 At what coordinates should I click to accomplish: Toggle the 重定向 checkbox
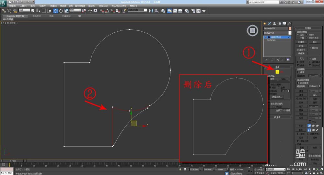pos(310,48)
